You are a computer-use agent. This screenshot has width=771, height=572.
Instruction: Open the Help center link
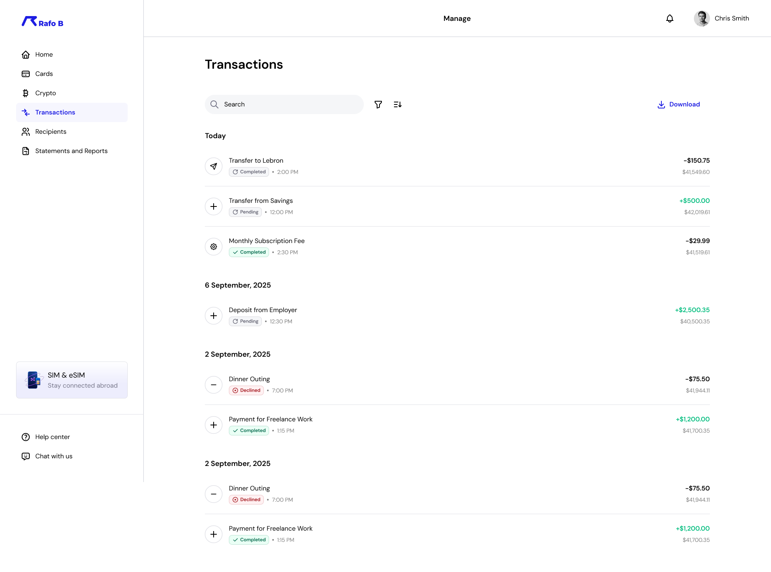52,437
